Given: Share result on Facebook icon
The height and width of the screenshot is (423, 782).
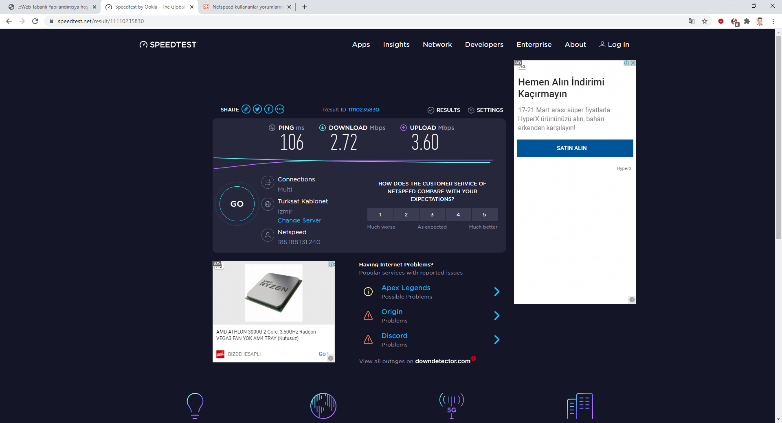Looking at the screenshot, I should [269, 109].
